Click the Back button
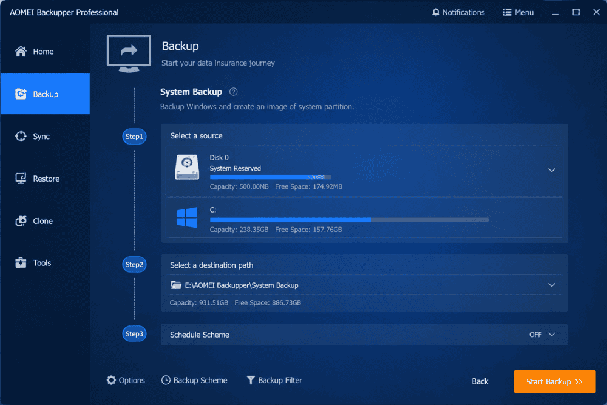Viewport: 607px width, 405px height. (480, 381)
